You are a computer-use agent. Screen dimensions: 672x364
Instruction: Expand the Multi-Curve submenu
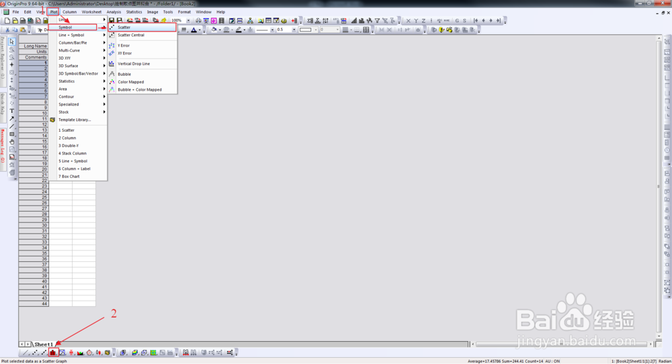(77, 50)
